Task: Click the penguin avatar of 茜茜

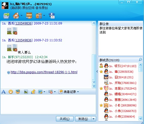Action: pos(106,100)
